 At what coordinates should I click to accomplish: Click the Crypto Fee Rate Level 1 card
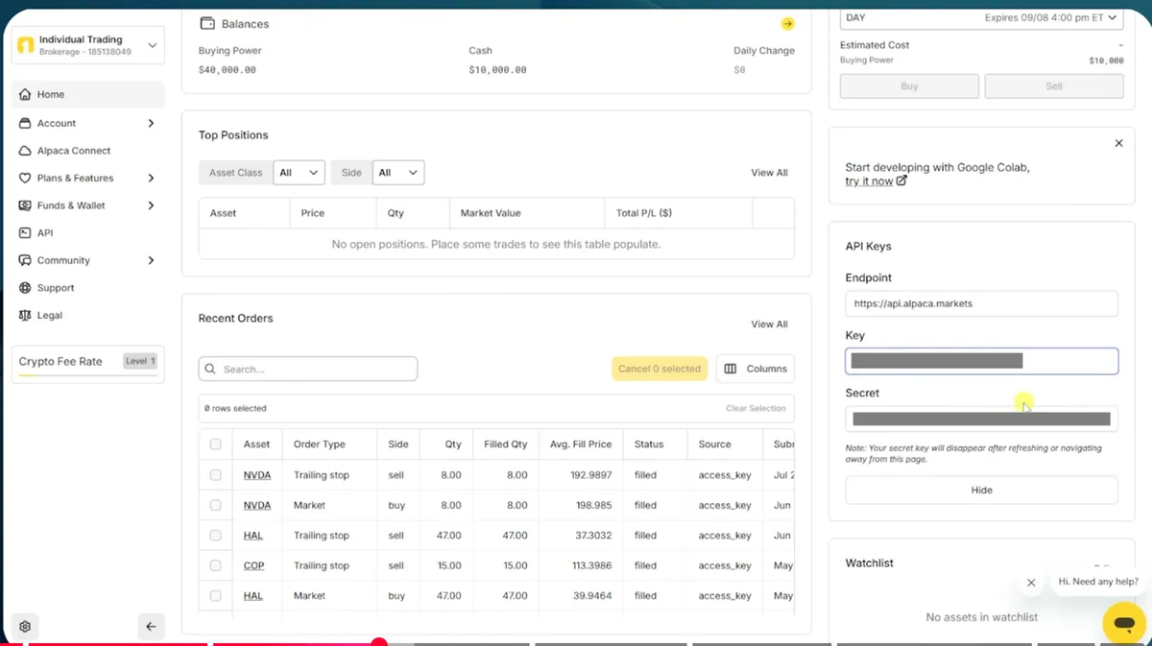pos(88,365)
